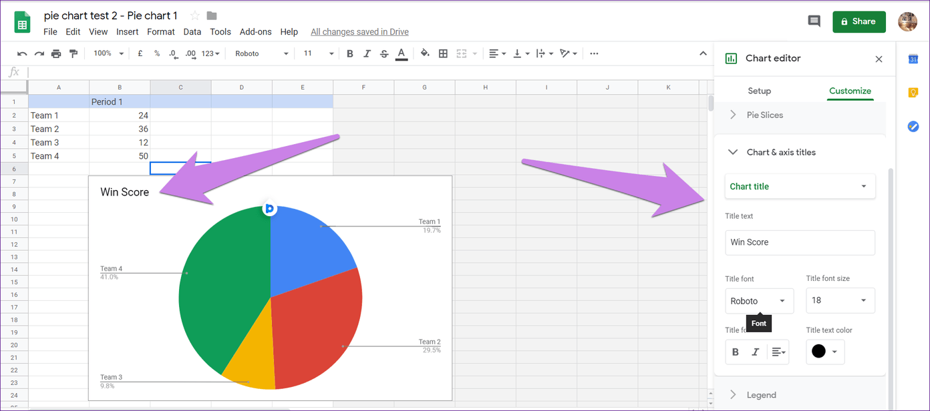The image size is (930, 411).
Task: Open more number formats 123 dropdown
Action: pos(210,53)
